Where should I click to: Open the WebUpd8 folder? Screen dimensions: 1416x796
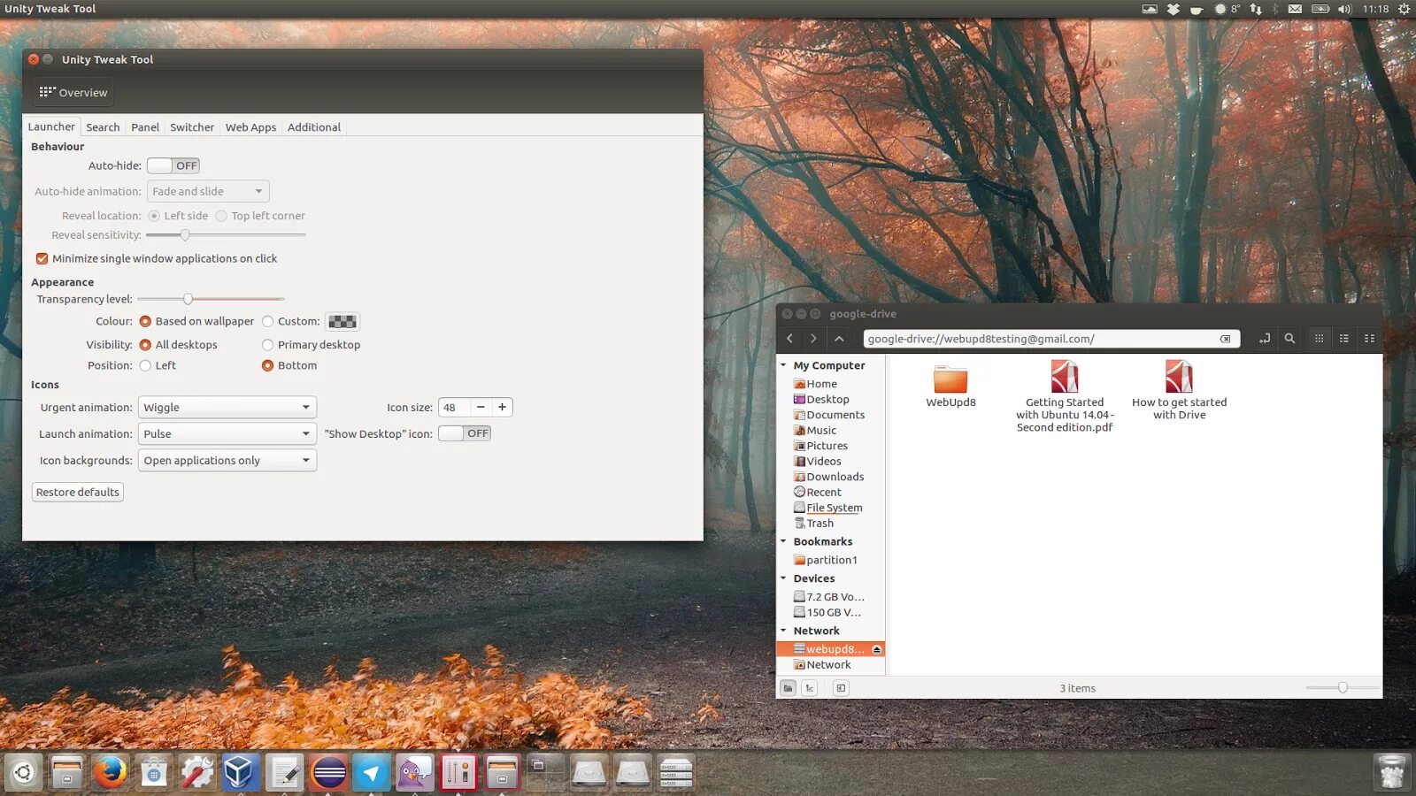click(950, 380)
